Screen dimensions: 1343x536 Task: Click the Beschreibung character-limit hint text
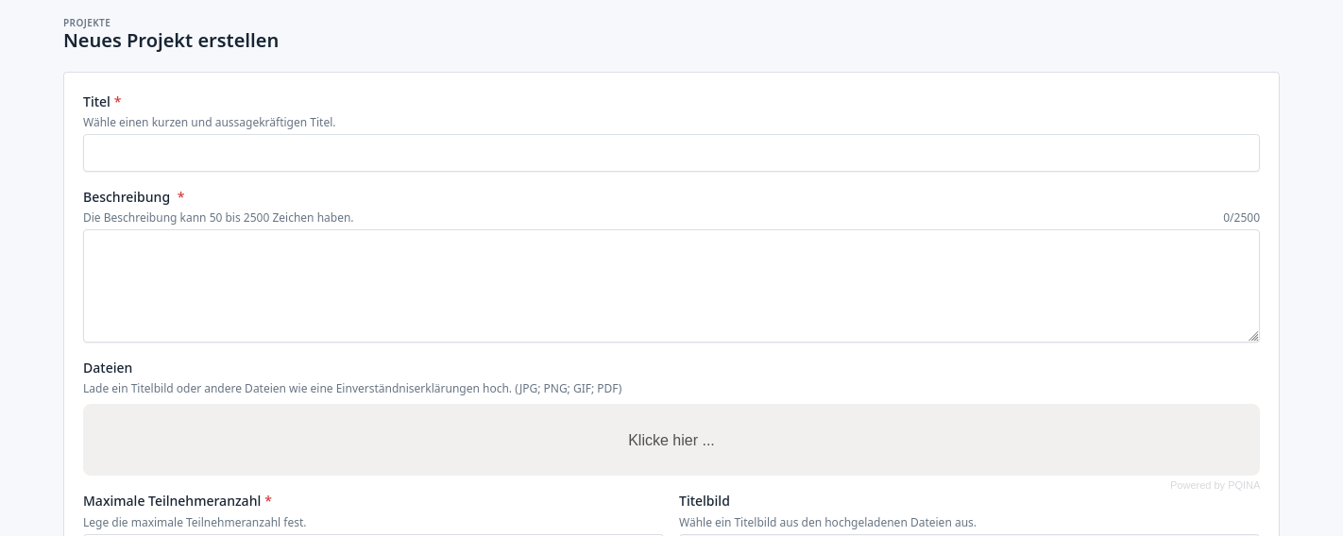(x=218, y=218)
